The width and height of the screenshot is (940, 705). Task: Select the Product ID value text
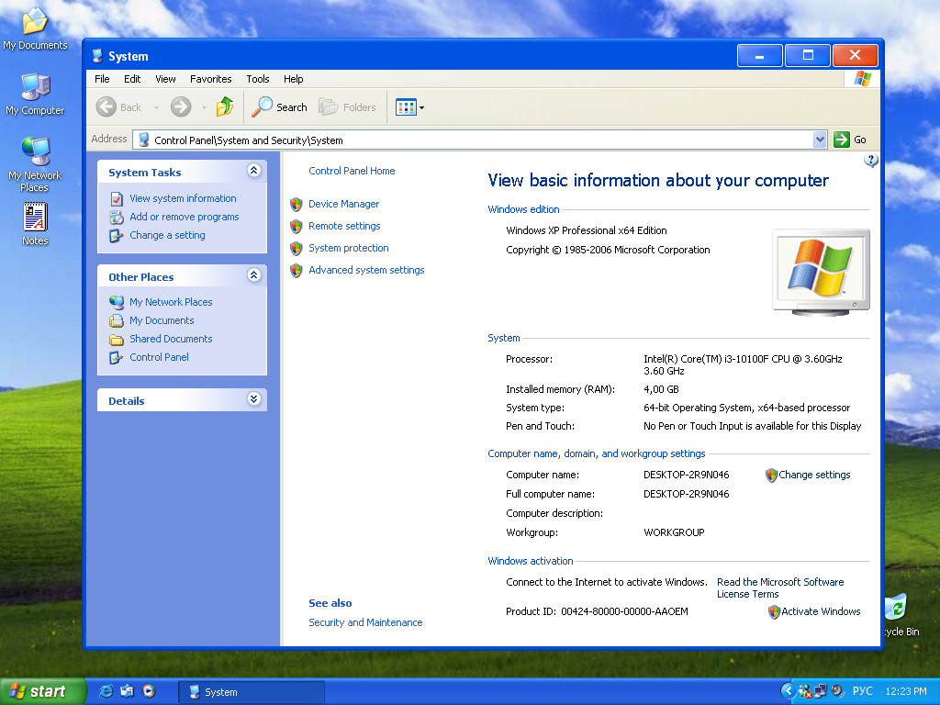coord(624,611)
